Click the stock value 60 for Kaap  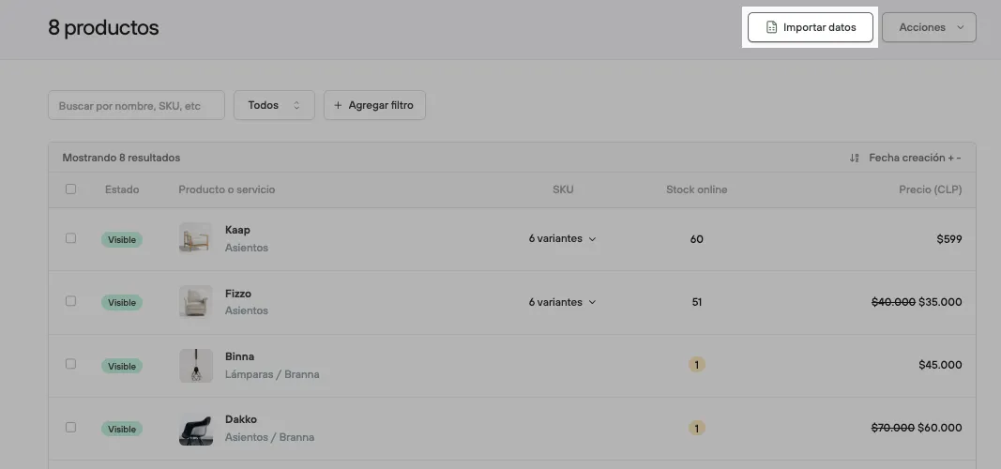point(696,239)
